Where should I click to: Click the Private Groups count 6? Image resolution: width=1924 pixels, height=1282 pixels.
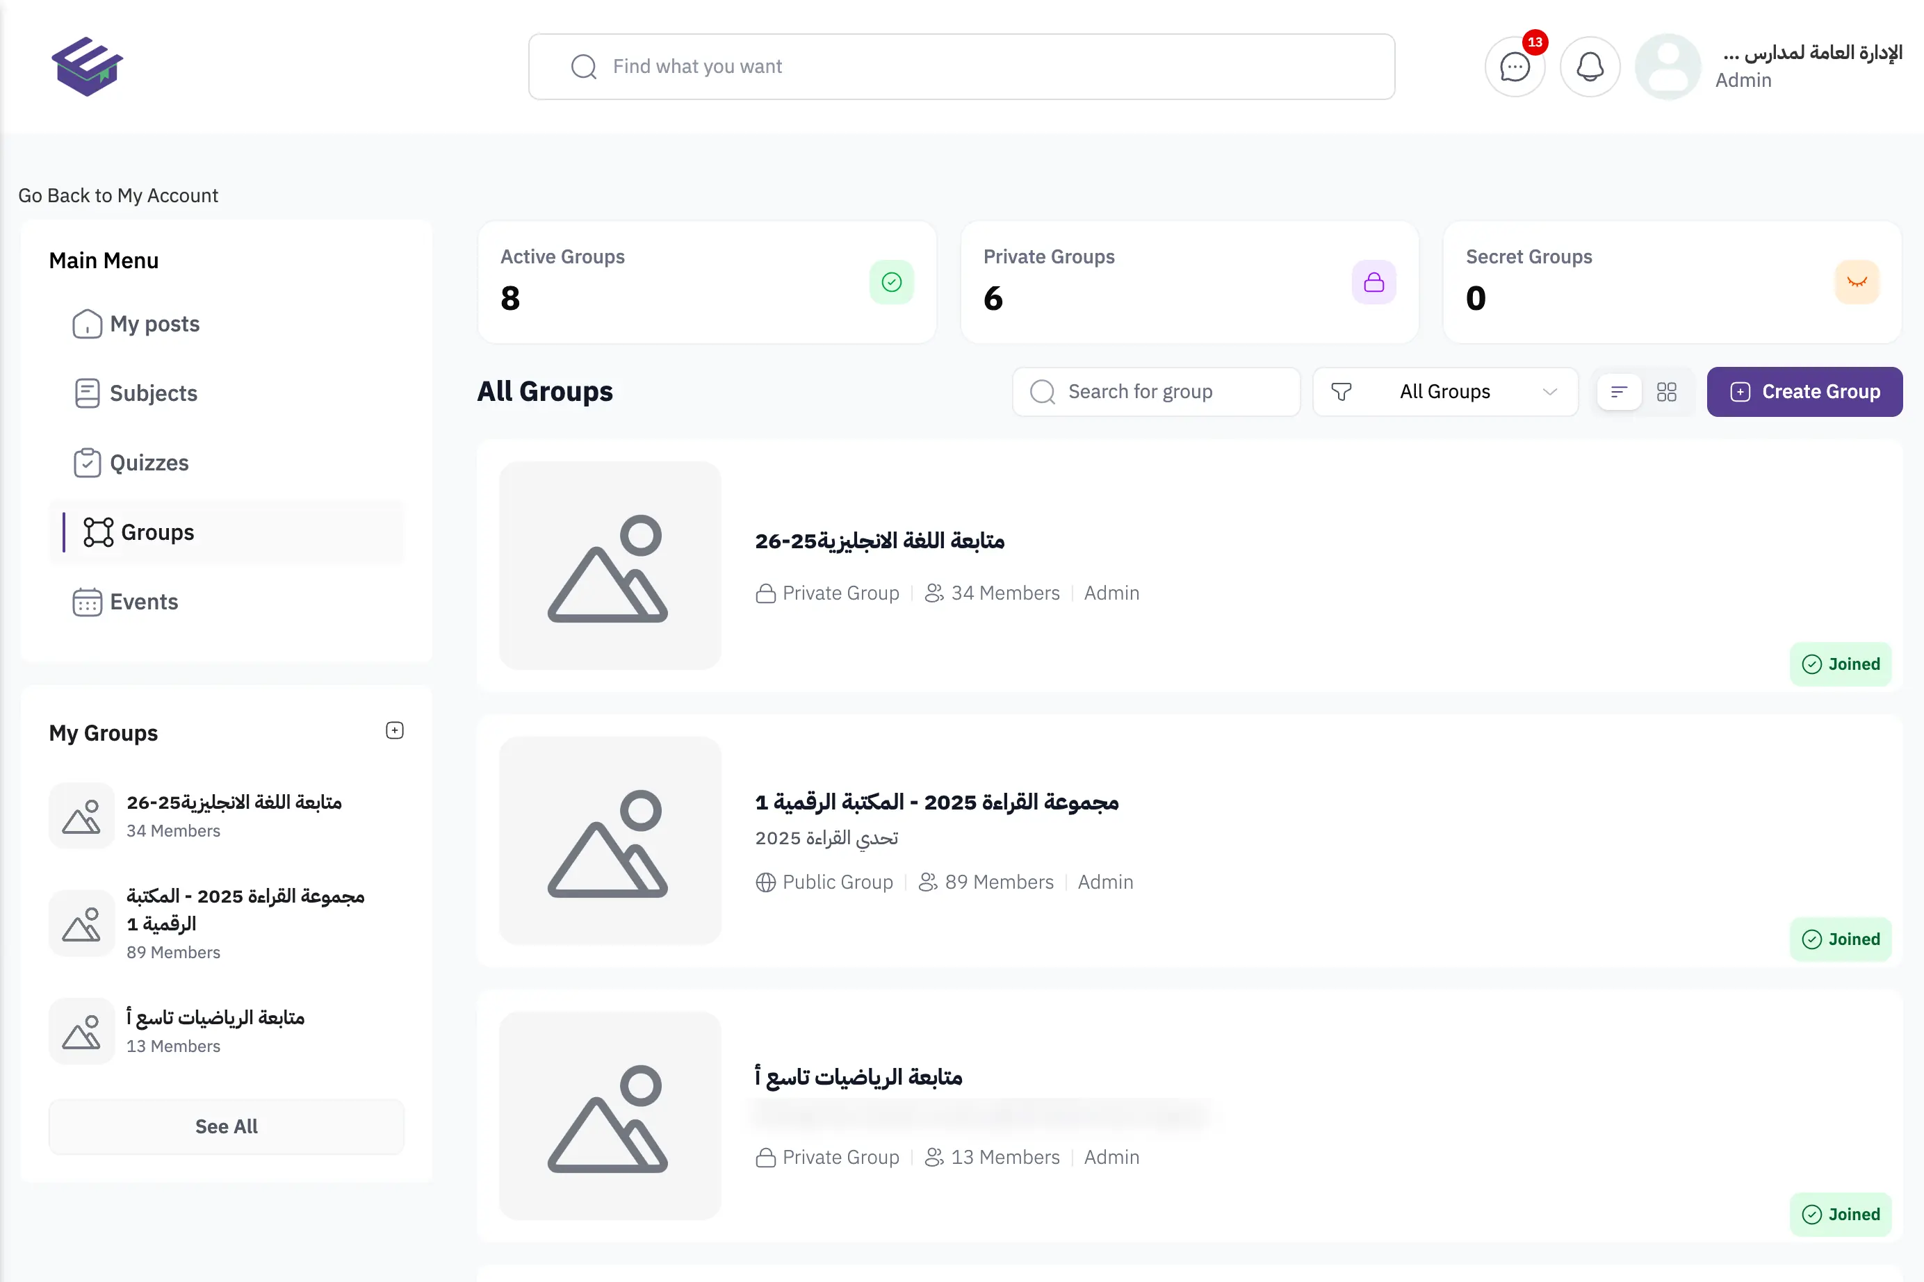click(x=993, y=298)
